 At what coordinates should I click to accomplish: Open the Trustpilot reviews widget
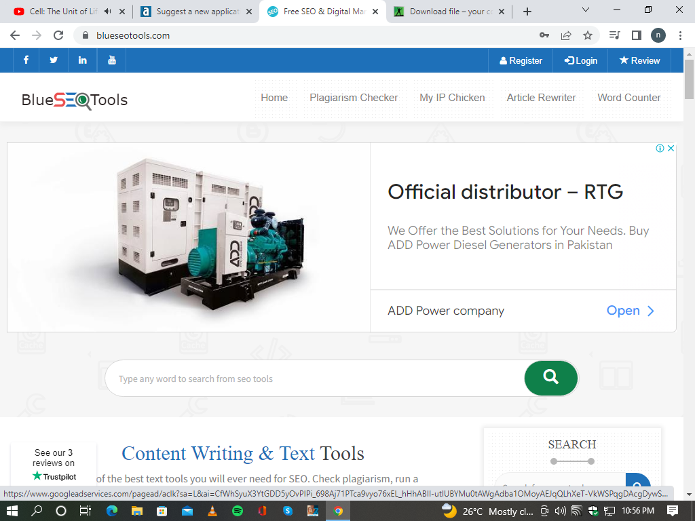pyautogui.click(x=54, y=464)
